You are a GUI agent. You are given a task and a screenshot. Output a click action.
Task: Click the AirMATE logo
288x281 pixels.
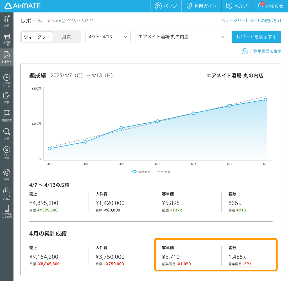(22, 6)
